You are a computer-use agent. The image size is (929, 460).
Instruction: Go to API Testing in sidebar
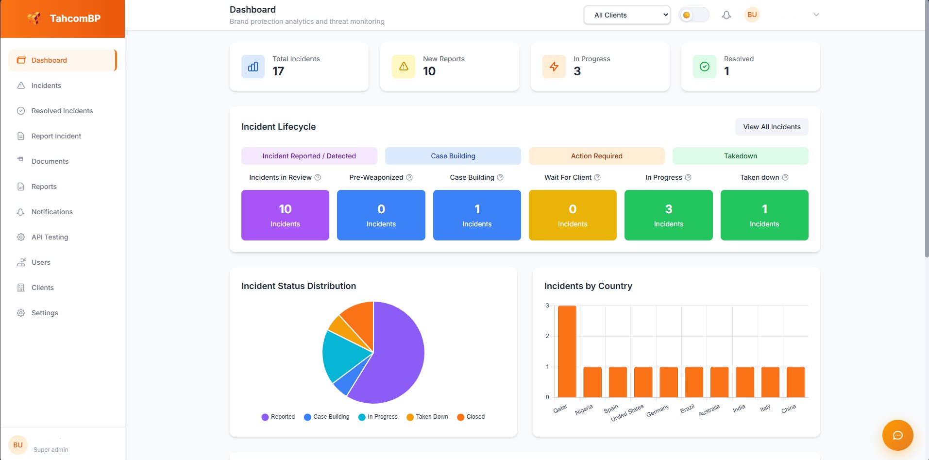point(50,237)
